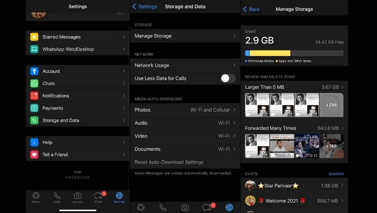The image size is (377, 213).
Task: Tap the WhatsApp Web/Desktop laptop icon
Action: pos(34,49)
